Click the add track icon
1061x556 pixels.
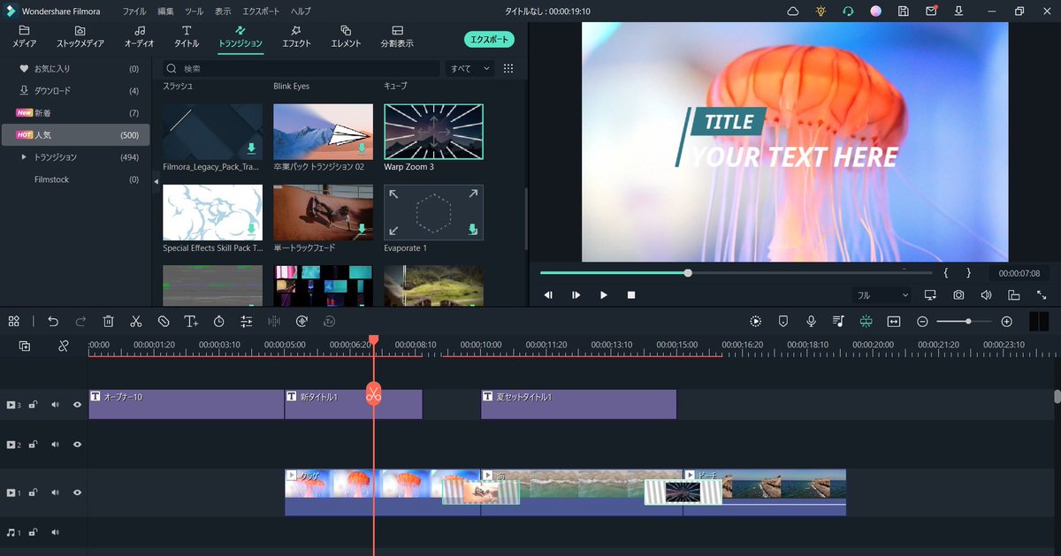[x=25, y=346]
